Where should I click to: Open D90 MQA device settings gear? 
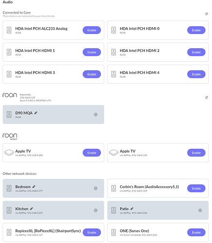pos(96,115)
